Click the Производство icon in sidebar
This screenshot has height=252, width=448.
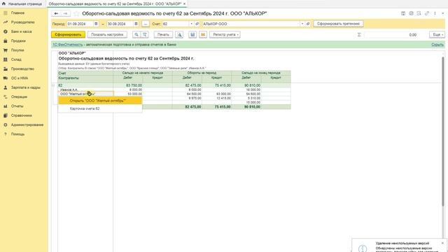[x=6, y=69]
